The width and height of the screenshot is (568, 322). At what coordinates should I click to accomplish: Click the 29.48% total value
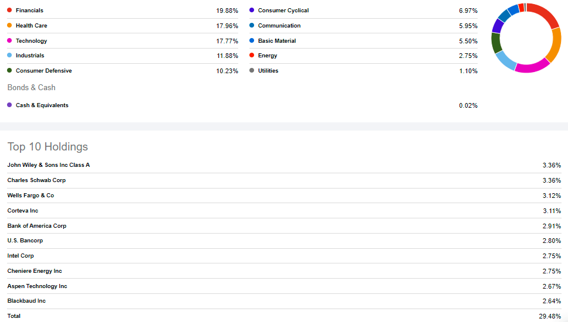pos(550,317)
